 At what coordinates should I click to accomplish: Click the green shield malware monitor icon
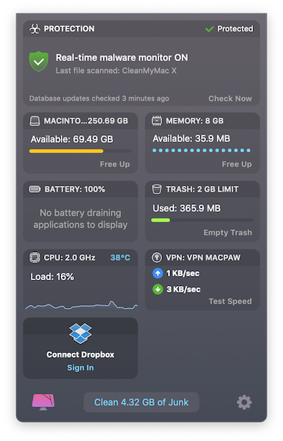pos(38,61)
